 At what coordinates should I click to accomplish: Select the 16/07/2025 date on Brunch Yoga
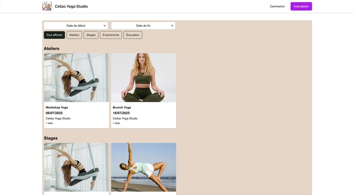[x=121, y=113]
